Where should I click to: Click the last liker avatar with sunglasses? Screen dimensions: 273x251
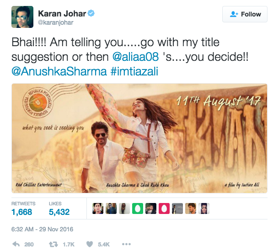[203, 208]
